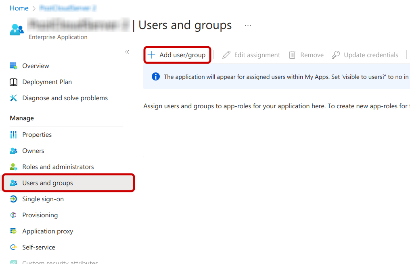Click Edit assignment in the toolbar
This screenshot has height=264, width=410.
(x=251, y=55)
